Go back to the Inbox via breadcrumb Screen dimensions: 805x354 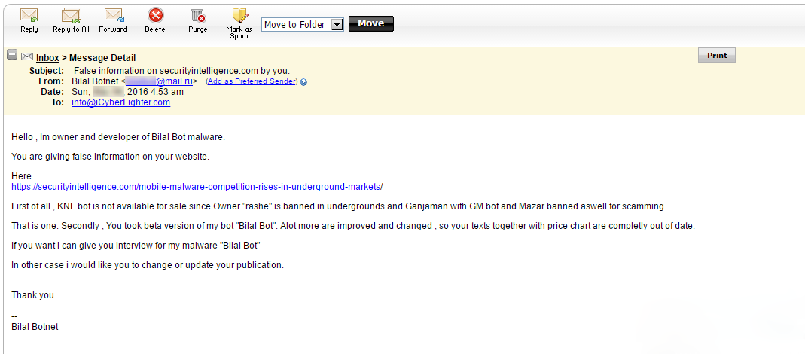click(x=47, y=58)
